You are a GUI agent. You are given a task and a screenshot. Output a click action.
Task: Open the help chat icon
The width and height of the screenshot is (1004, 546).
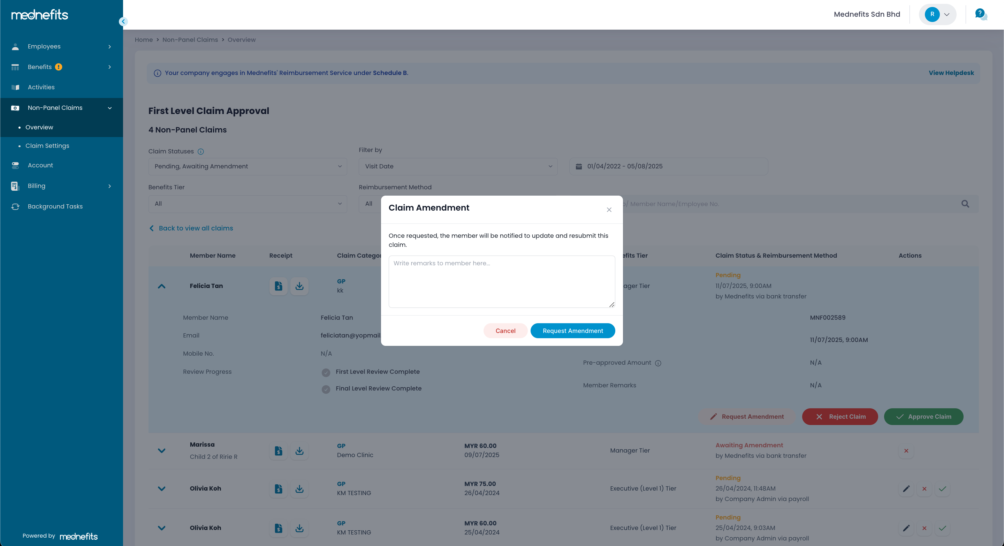981,14
